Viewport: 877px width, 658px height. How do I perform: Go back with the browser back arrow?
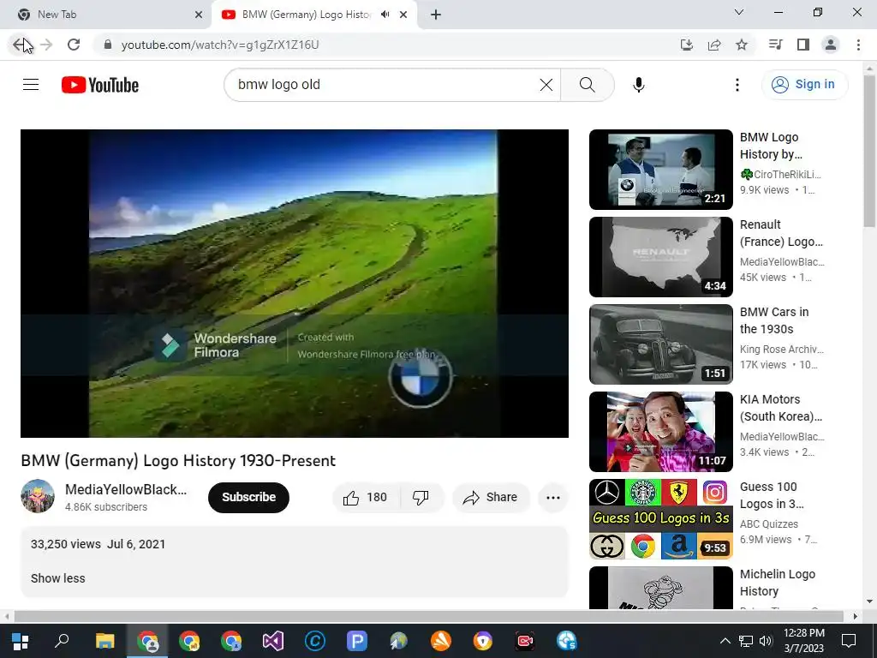point(21,45)
